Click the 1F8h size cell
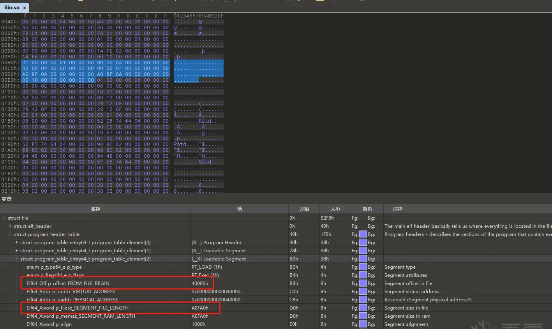This screenshot has height=329, width=552. pyautogui.click(x=326, y=234)
